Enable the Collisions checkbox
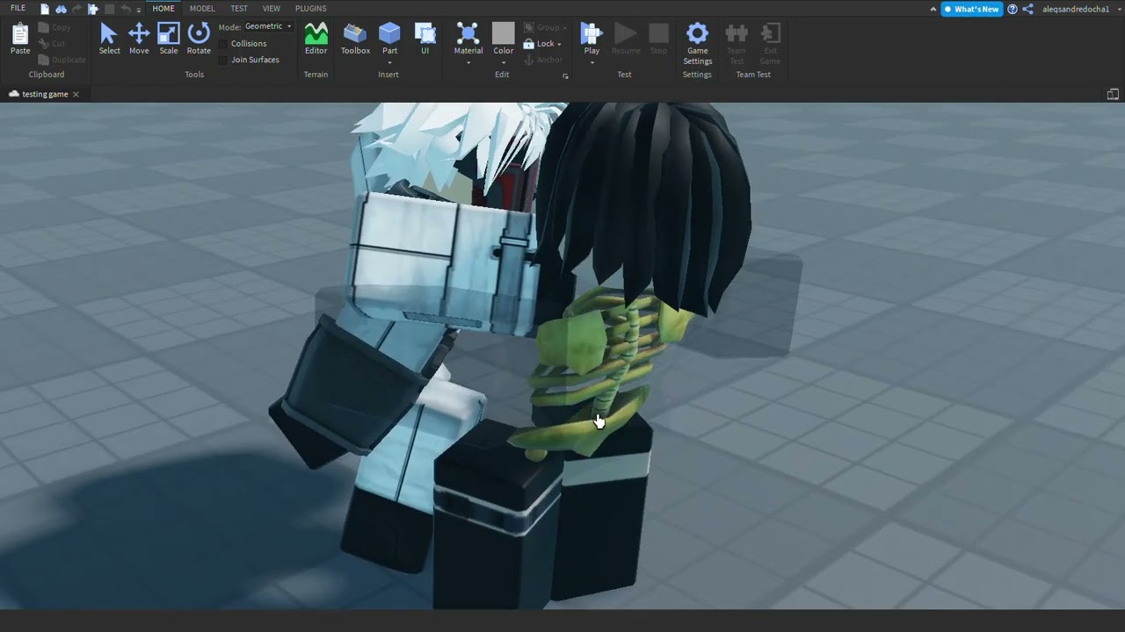This screenshot has width=1125, height=632. pos(223,44)
